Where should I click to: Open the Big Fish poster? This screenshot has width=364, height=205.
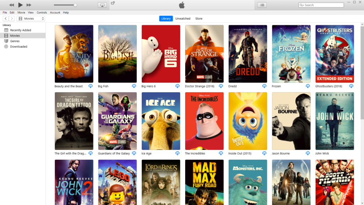tap(117, 54)
